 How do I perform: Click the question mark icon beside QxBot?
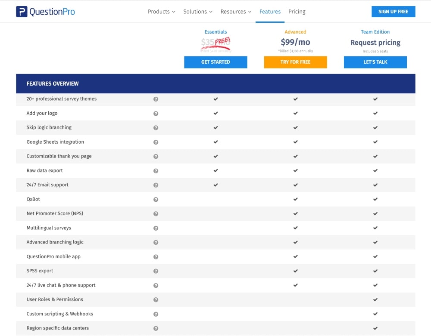(156, 199)
